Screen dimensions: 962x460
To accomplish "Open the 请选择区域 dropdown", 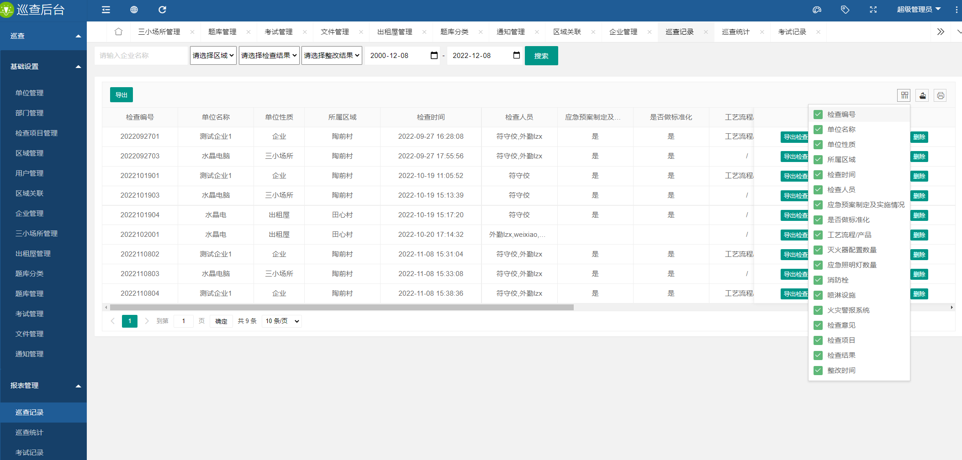I will pyautogui.click(x=213, y=55).
